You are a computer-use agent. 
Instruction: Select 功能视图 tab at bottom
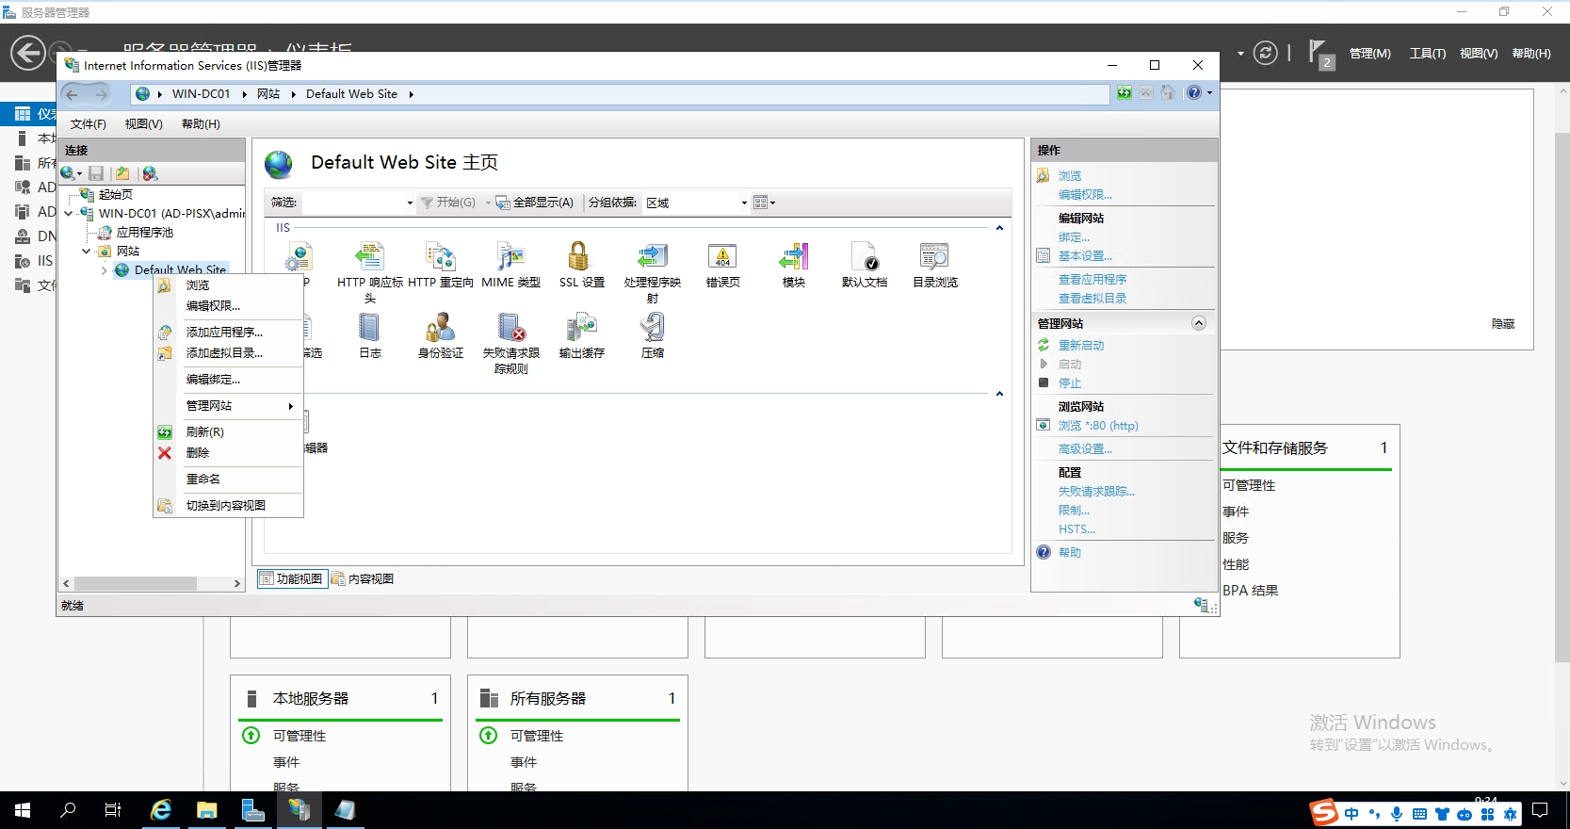click(x=292, y=579)
